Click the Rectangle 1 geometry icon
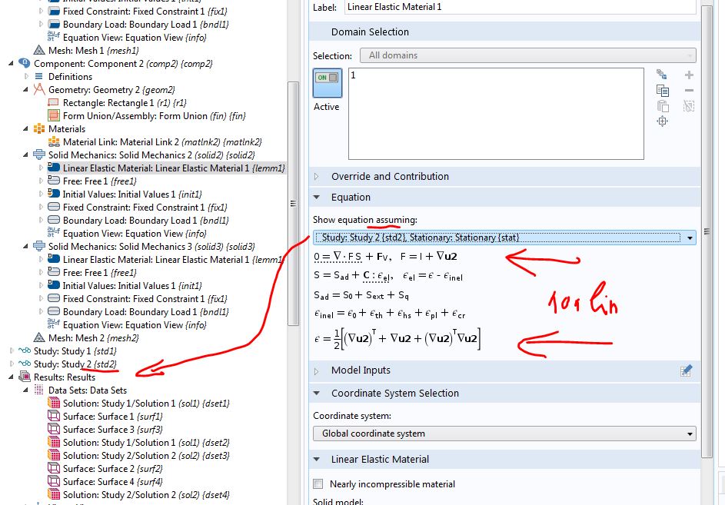725x505 pixels. (x=54, y=103)
